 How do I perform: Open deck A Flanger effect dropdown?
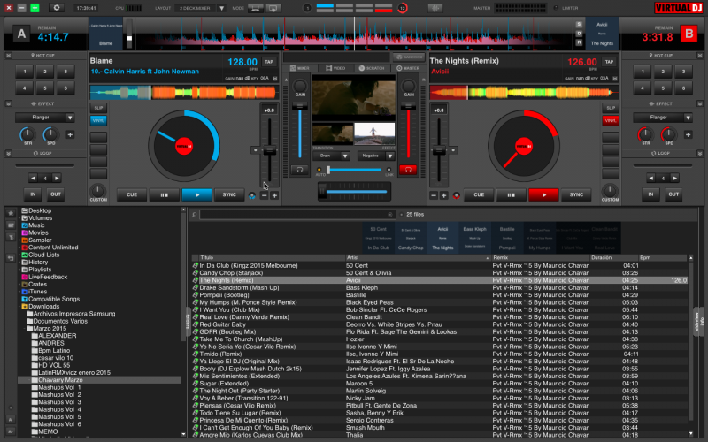pyautogui.click(x=70, y=118)
